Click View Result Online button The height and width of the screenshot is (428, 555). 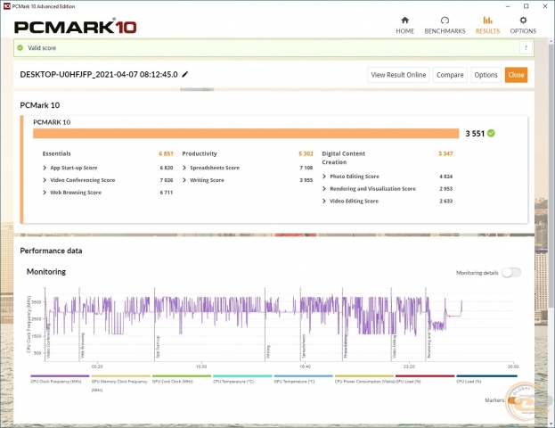point(398,75)
